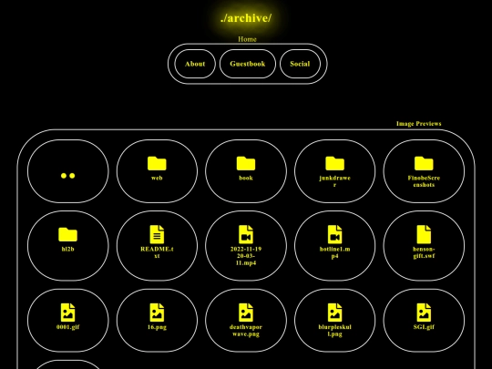Open the README.txt document icon
Image resolution: width=492 pixels, height=369 pixels.
(157, 234)
